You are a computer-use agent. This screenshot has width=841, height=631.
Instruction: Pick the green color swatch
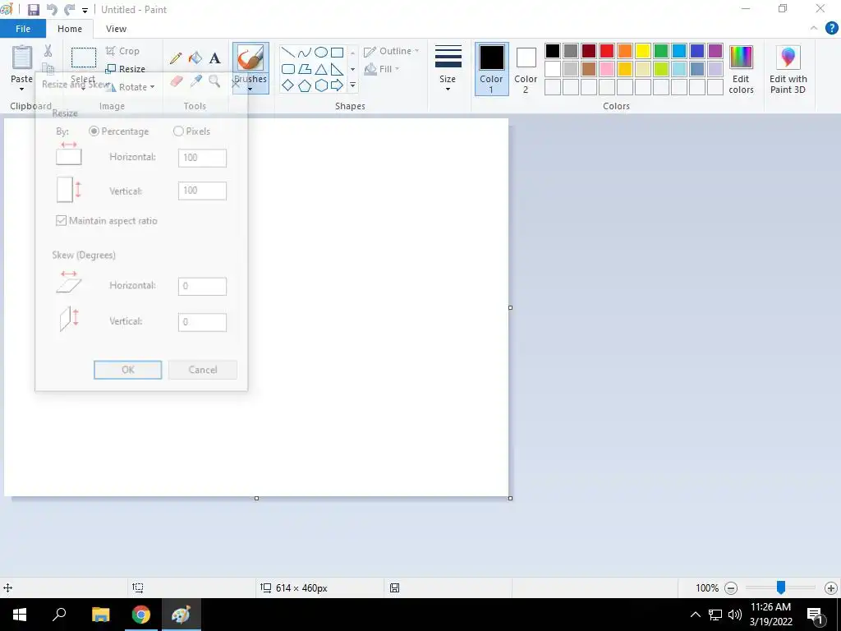(661, 51)
